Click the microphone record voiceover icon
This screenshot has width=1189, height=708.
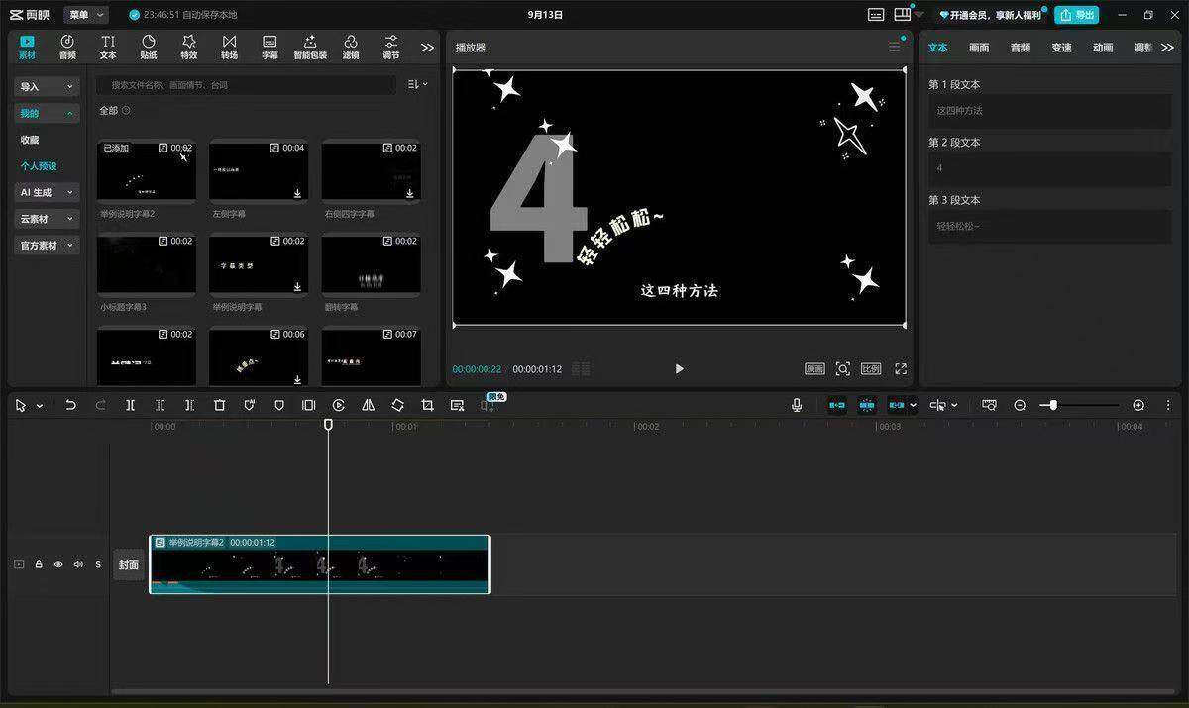click(x=797, y=405)
